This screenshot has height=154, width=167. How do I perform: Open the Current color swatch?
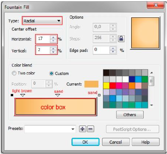click(x=91, y=84)
